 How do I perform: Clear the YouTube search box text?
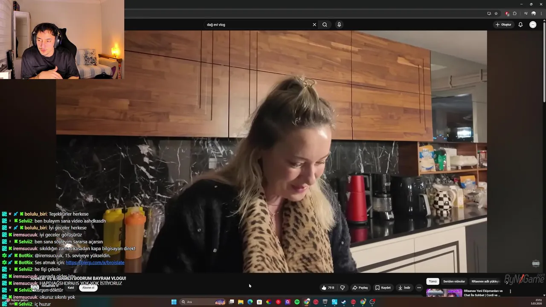click(x=314, y=25)
